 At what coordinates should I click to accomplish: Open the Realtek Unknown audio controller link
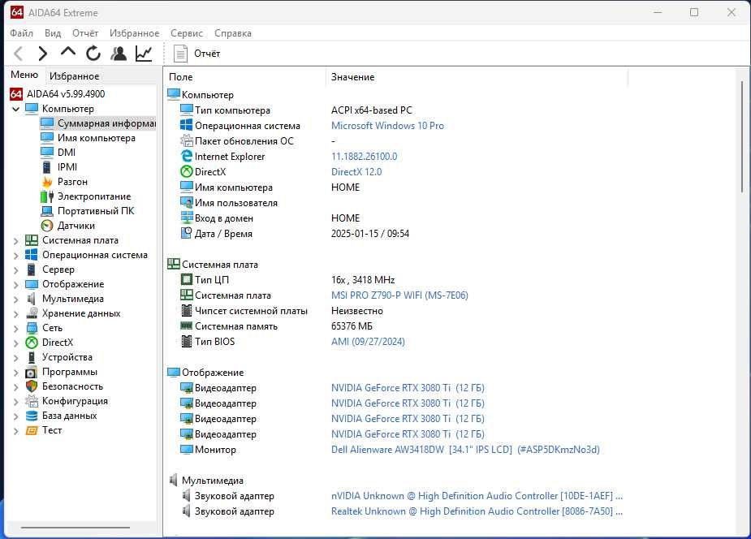click(x=477, y=511)
